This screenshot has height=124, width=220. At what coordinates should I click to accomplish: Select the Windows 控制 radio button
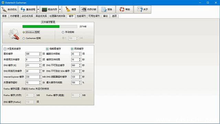(x=24, y=32)
